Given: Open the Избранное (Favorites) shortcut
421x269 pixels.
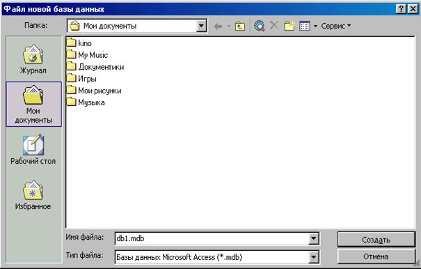Looking at the screenshot, I should coord(33,195).
